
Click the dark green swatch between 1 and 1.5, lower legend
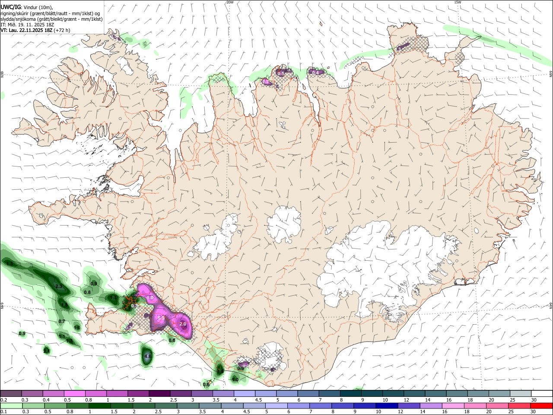point(100,405)
